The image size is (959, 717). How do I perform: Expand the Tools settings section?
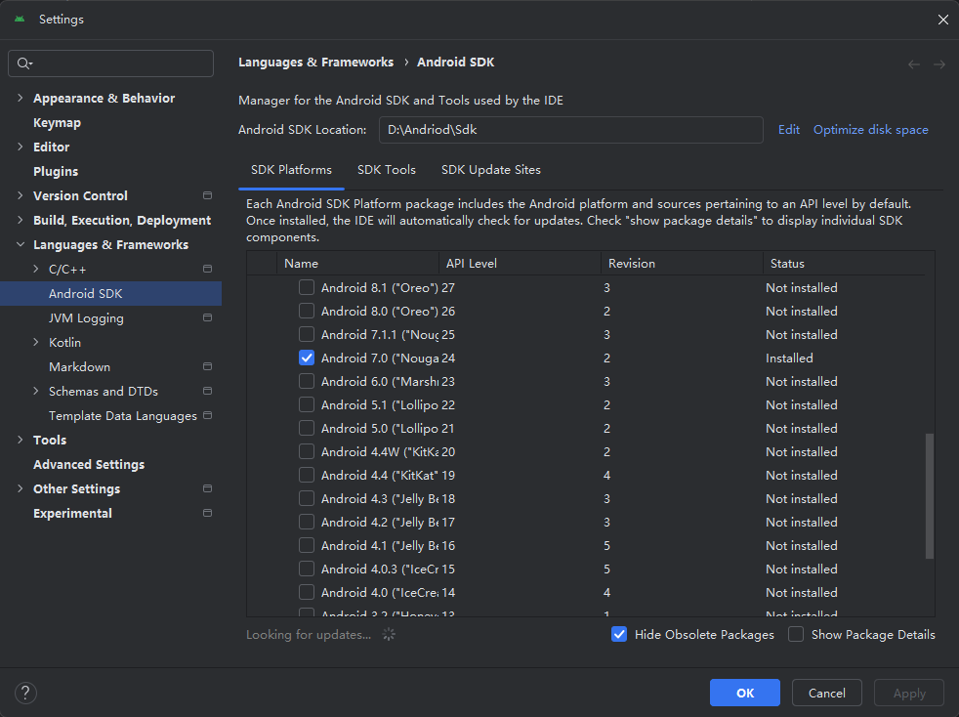click(x=21, y=440)
